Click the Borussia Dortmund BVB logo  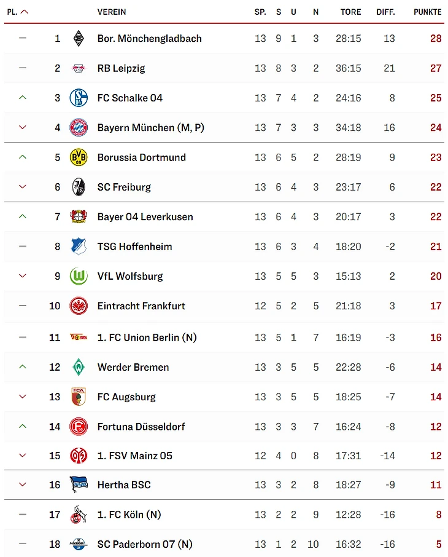pos(78,157)
